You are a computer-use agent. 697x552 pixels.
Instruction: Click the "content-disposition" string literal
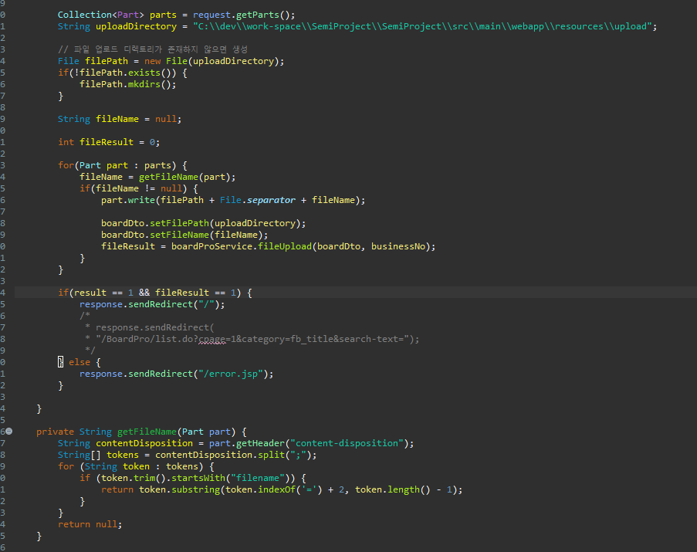coord(347,443)
